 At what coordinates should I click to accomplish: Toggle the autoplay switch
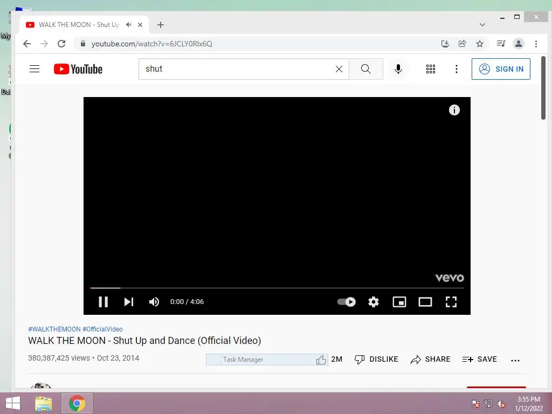click(347, 302)
